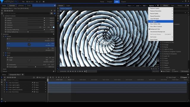
Task: Open the RGB channels dropdown
Action: pyautogui.click(x=145, y=6)
